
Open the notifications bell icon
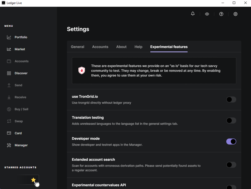[193, 14]
